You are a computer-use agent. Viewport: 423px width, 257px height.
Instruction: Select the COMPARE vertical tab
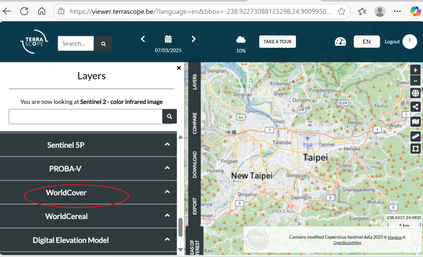pos(195,123)
